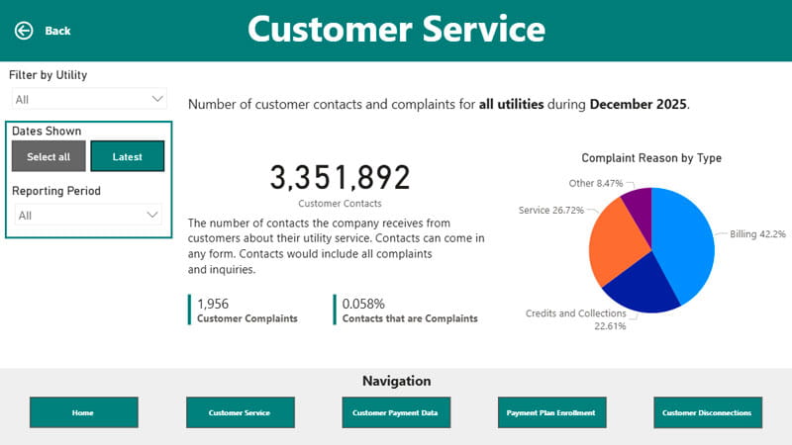Click the December 2025 text in summary
This screenshot has width=792, height=445.
638,104
